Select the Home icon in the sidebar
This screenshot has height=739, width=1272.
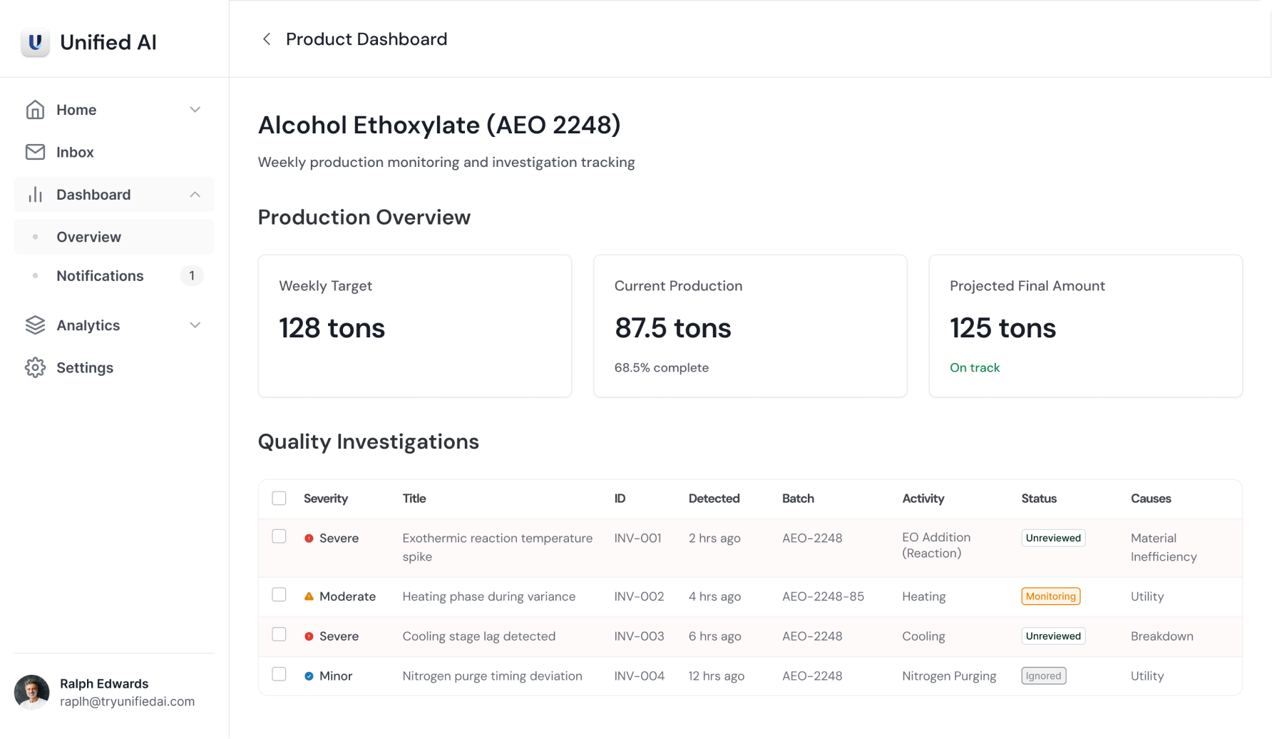tap(35, 109)
